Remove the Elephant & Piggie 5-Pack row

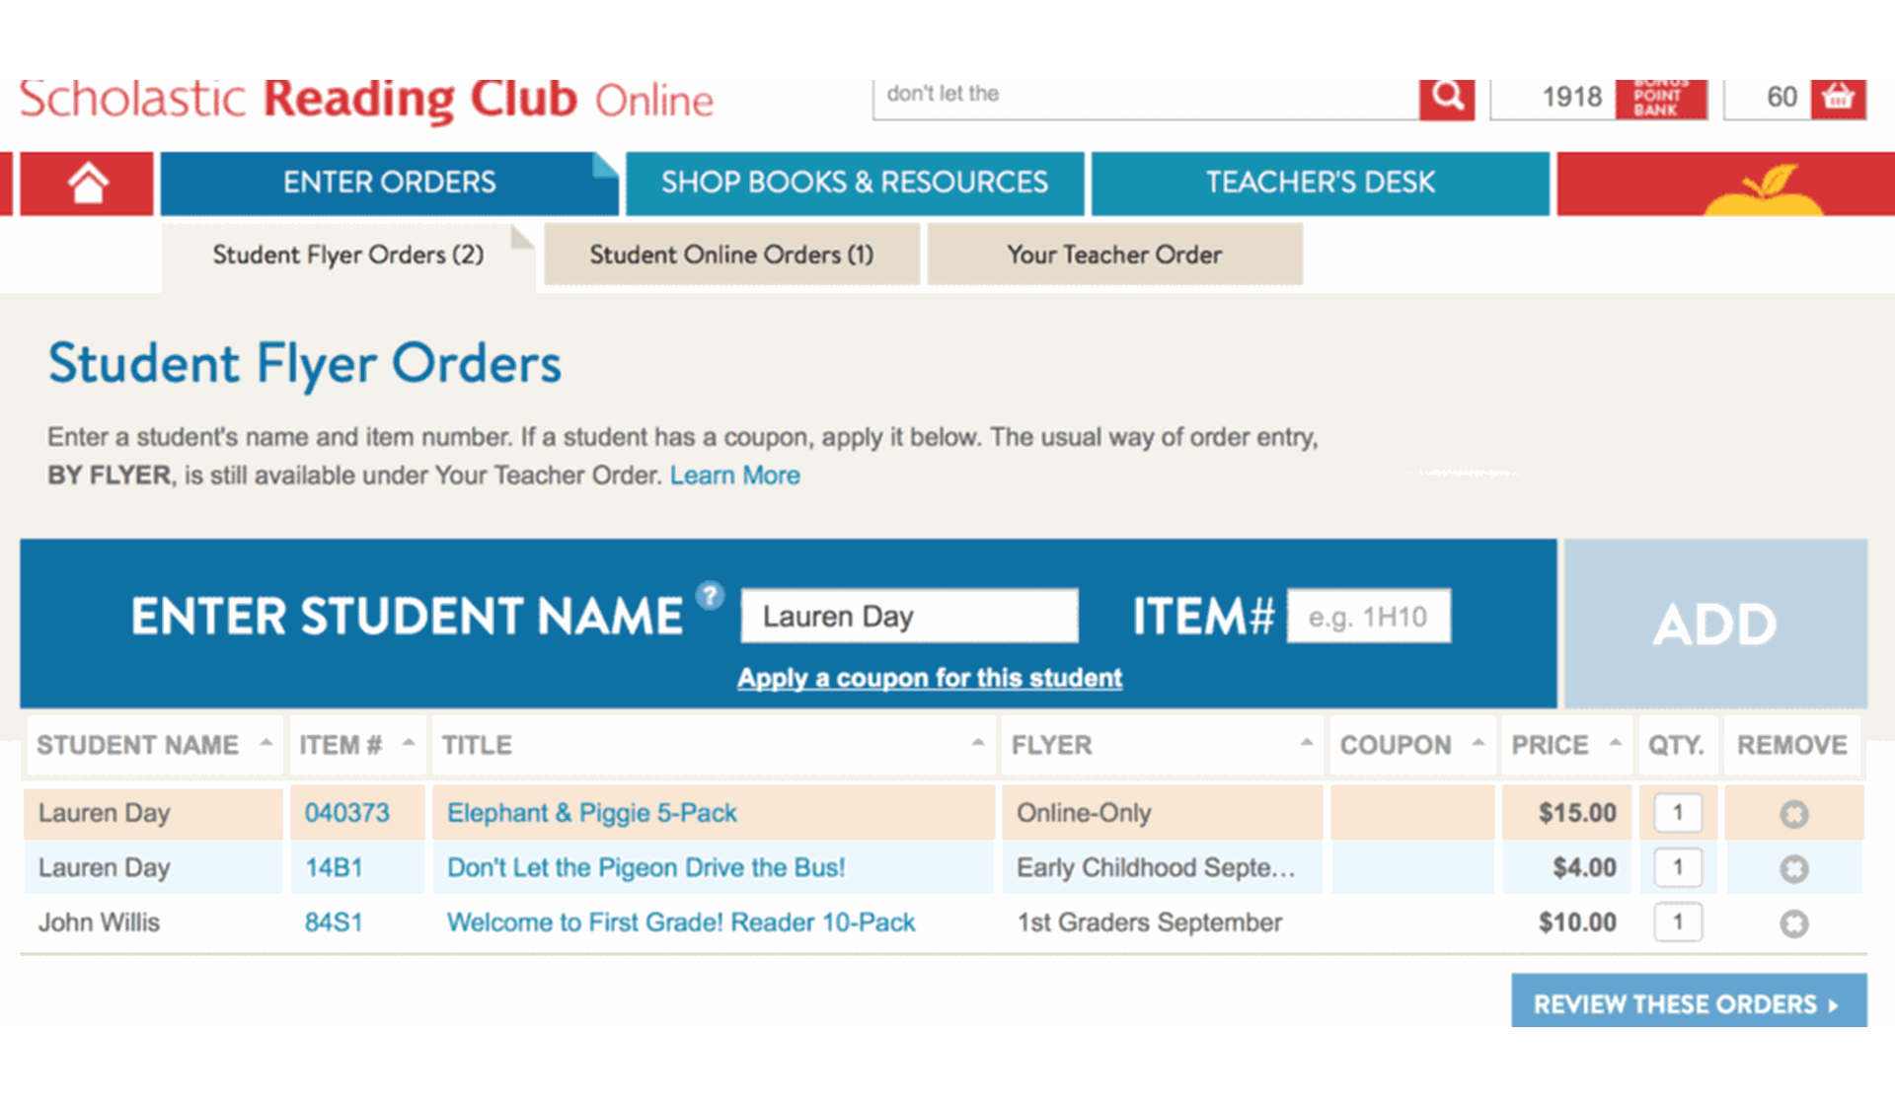[x=1793, y=814]
